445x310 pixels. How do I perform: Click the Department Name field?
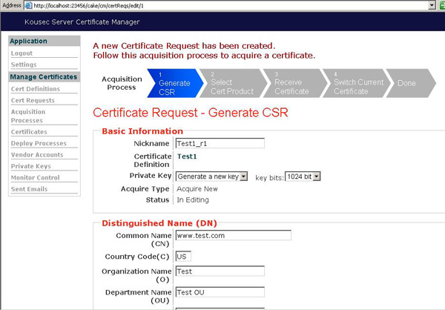tap(220, 292)
